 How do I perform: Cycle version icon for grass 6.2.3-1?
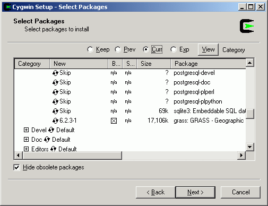(55, 121)
